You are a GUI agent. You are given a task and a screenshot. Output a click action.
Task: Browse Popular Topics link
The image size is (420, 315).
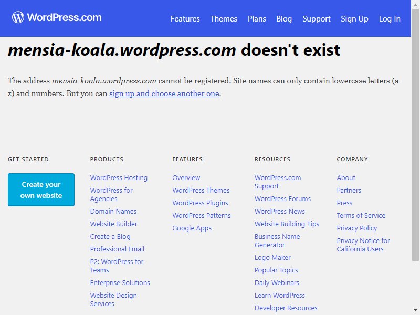coord(276,270)
